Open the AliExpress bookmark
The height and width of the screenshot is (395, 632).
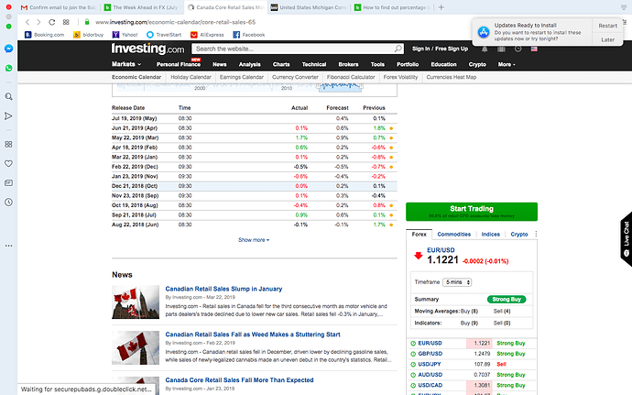point(207,35)
